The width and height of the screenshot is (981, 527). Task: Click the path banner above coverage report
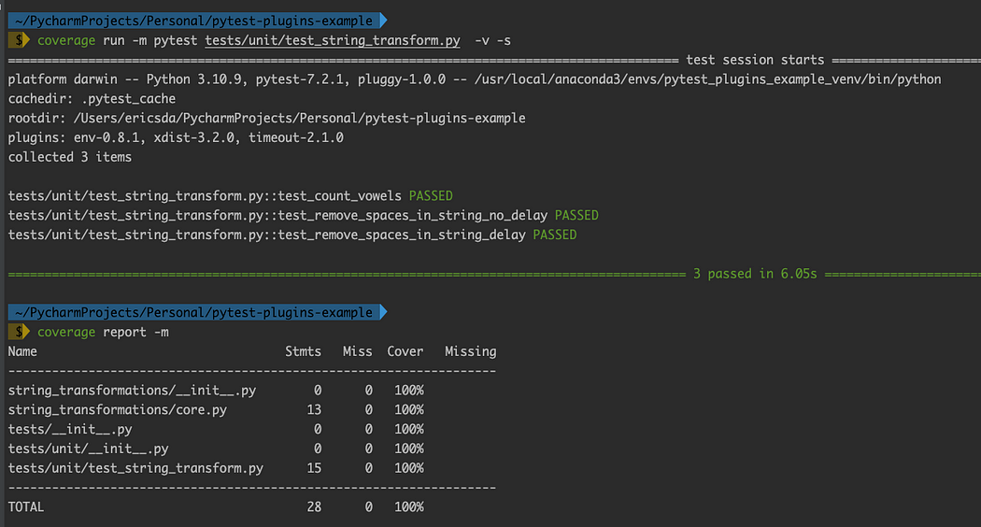(x=198, y=312)
